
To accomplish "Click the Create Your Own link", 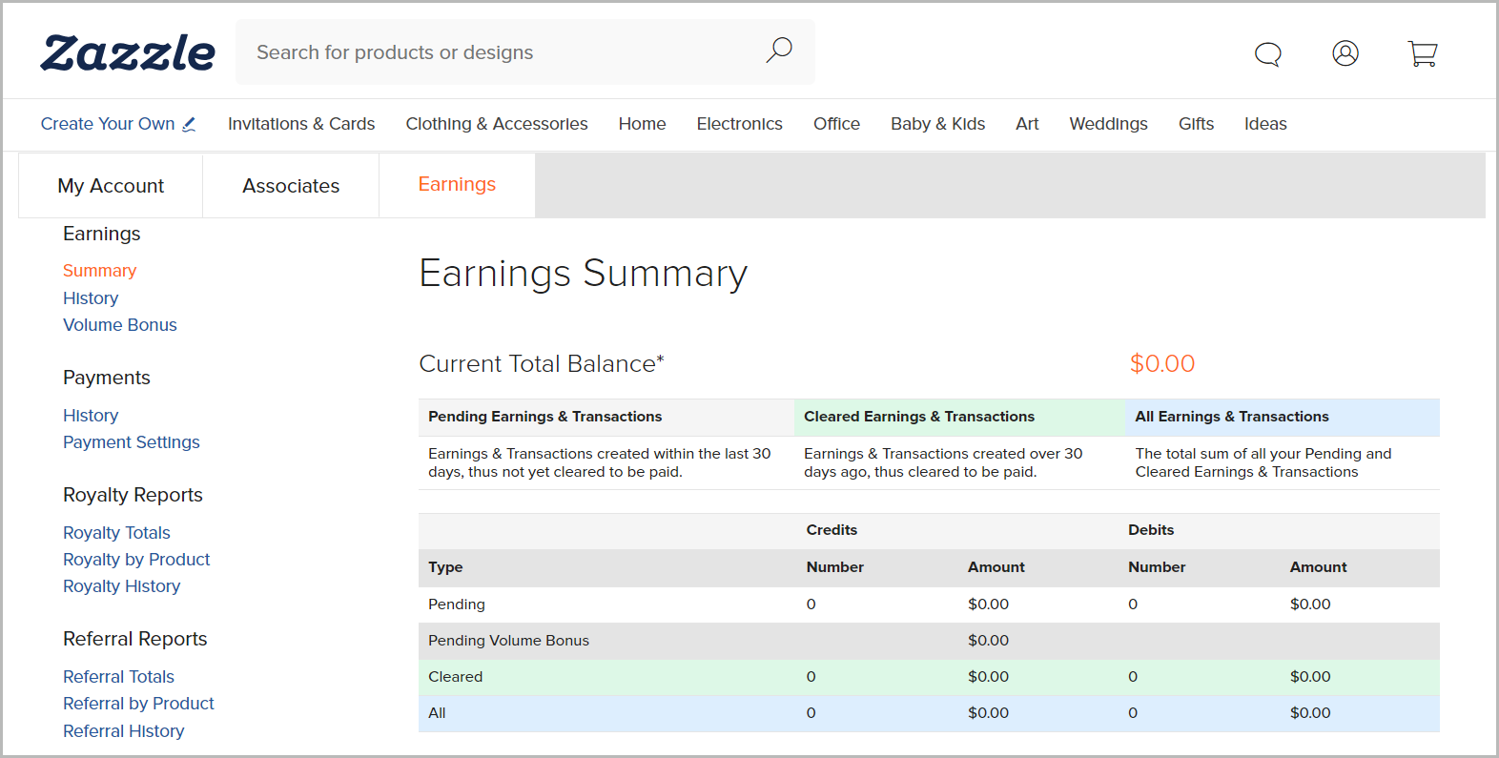I will [108, 124].
